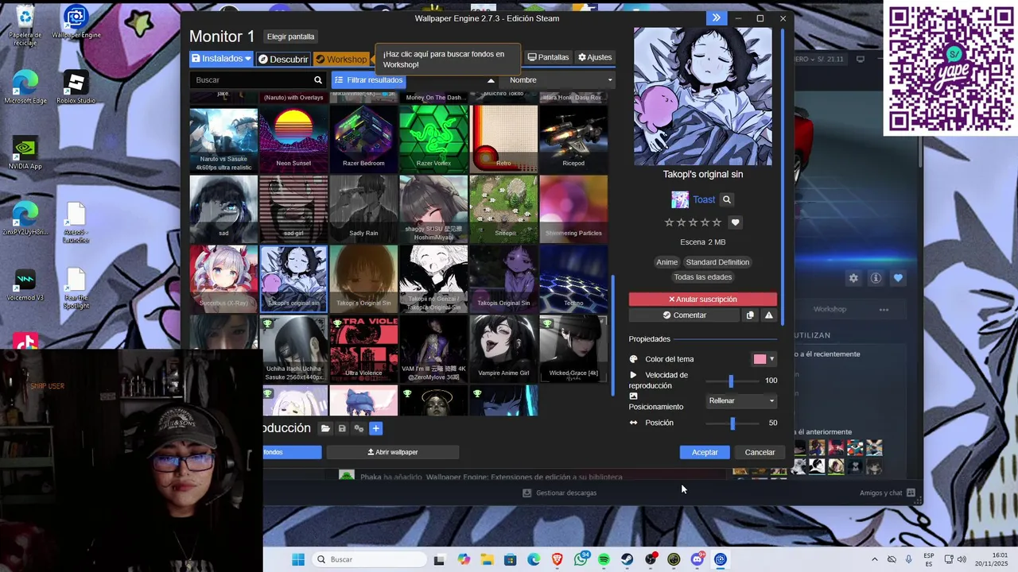1018x572 pixels.
Task: Click the search magnifier icon beside Buscar field
Action: coord(318,80)
